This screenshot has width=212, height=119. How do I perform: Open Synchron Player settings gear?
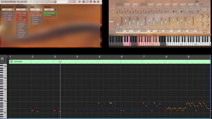[98, 2]
